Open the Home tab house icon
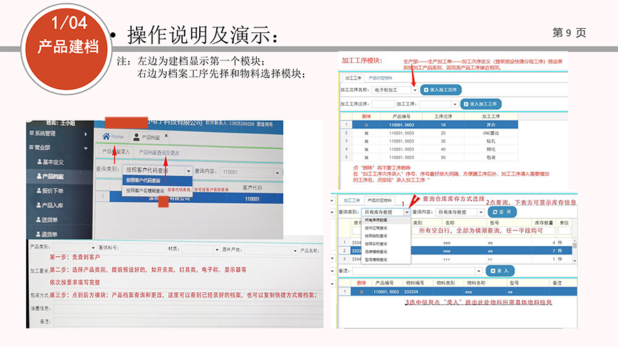 [x=106, y=136]
